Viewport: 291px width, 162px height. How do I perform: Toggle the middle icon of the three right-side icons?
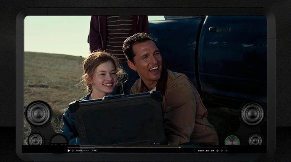pyautogui.click(x=222, y=151)
